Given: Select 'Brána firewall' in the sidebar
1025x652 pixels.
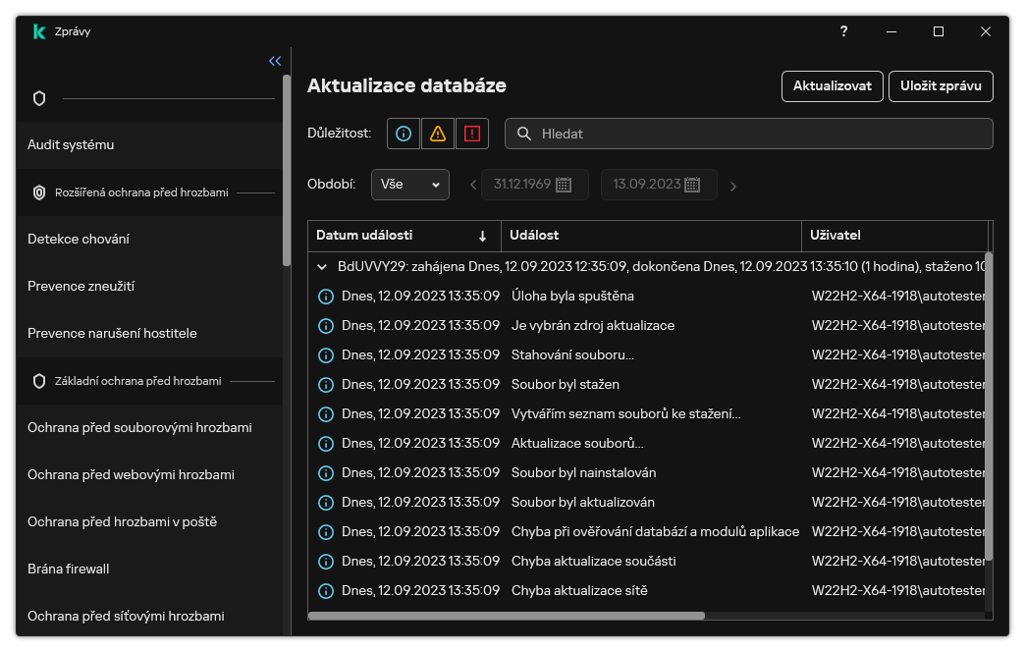Looking at the screenshot, I should coord(69,569).
